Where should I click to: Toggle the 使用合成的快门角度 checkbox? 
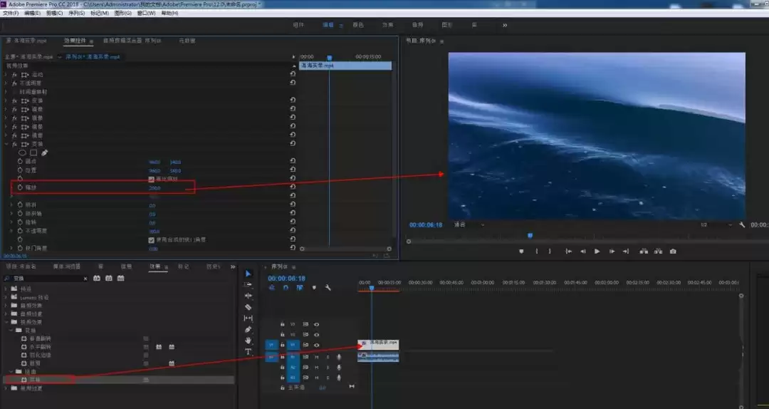152,240
